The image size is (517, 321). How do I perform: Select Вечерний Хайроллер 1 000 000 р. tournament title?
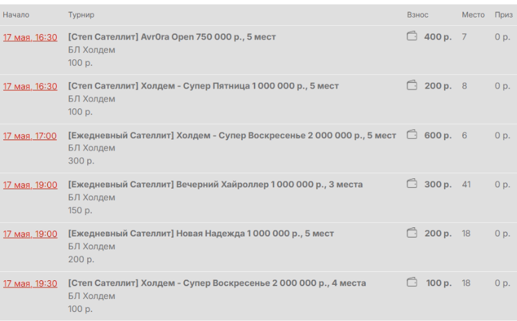click(x=215, y=184)
